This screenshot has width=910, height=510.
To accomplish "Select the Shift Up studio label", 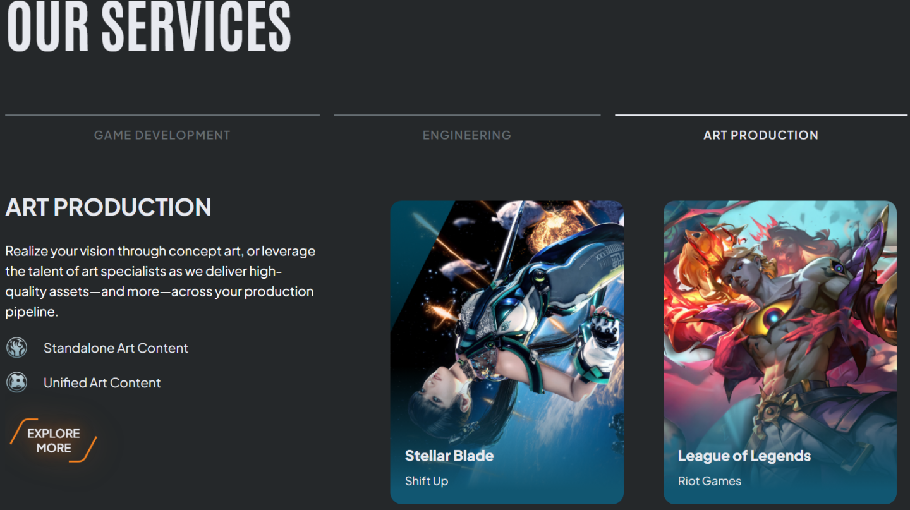I will (427, 481).
